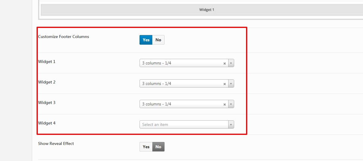This screenshot has height=161, width=363.
Task: Click the Widget 4 field label
Action: pos(47,123)
